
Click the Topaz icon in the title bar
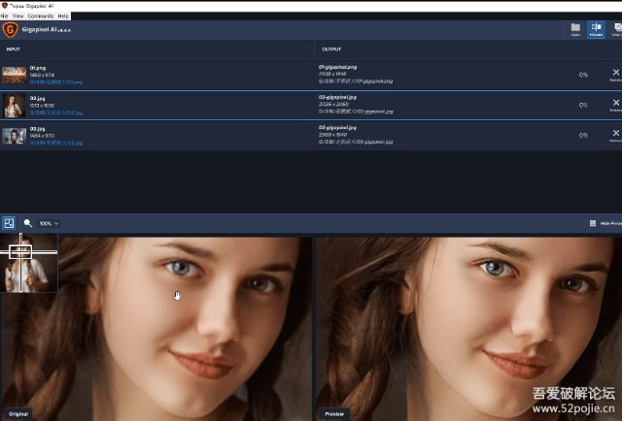[4, 6]
